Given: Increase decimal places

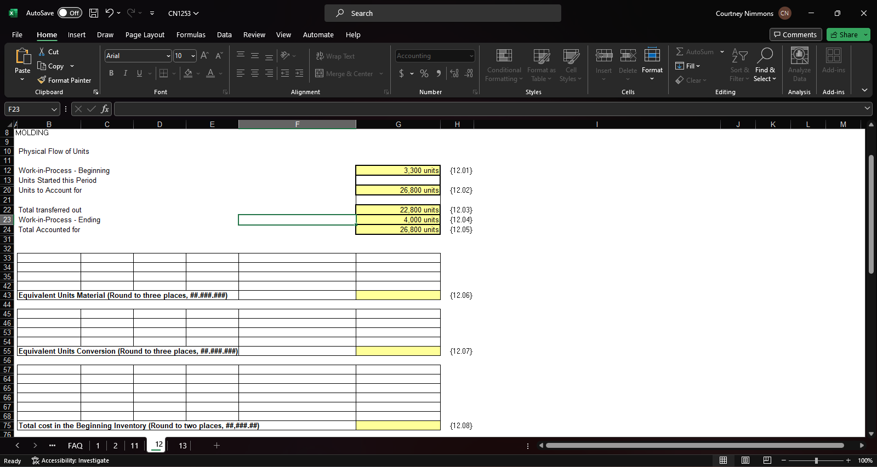Looking at the screenshot, I should (454, 73).
